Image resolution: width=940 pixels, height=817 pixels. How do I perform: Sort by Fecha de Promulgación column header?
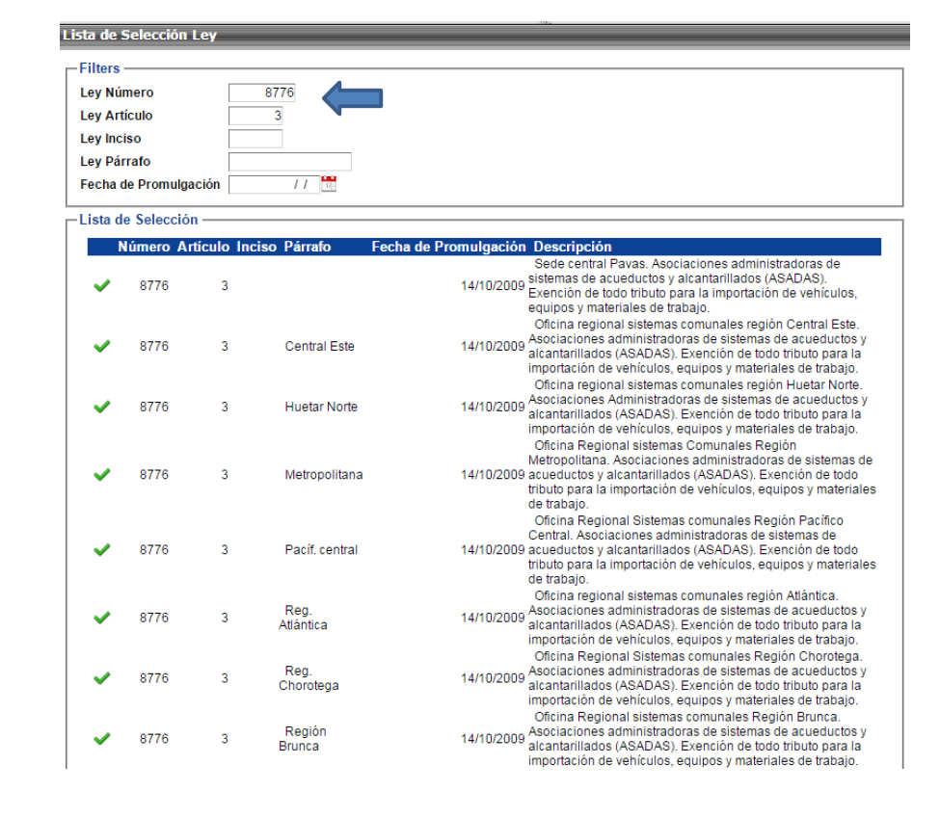[x=448, y=247]
